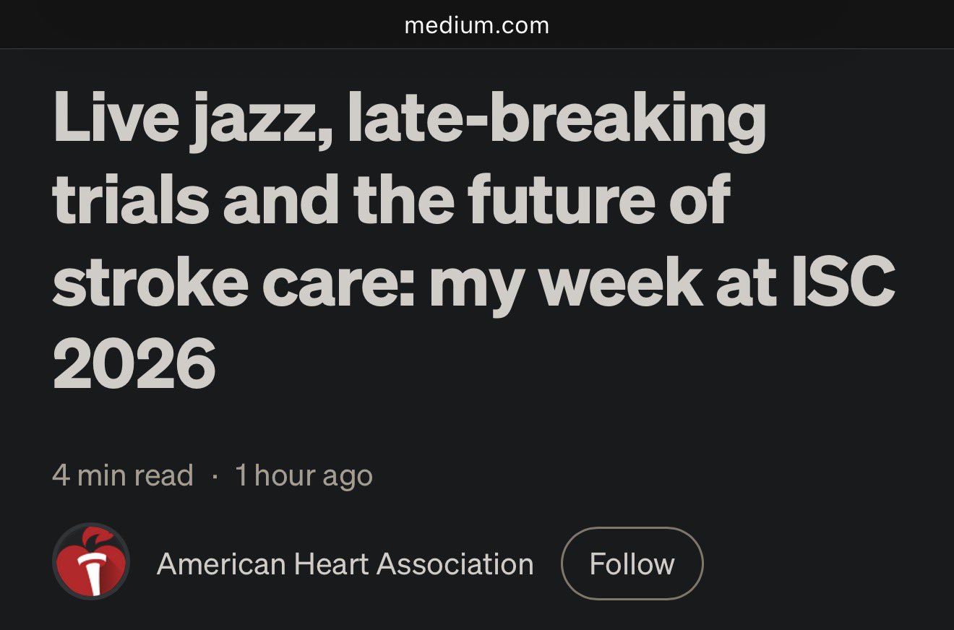
Task: Click the word "Association" in the author name
Action: pyautogui.click(x=455, y=564)
